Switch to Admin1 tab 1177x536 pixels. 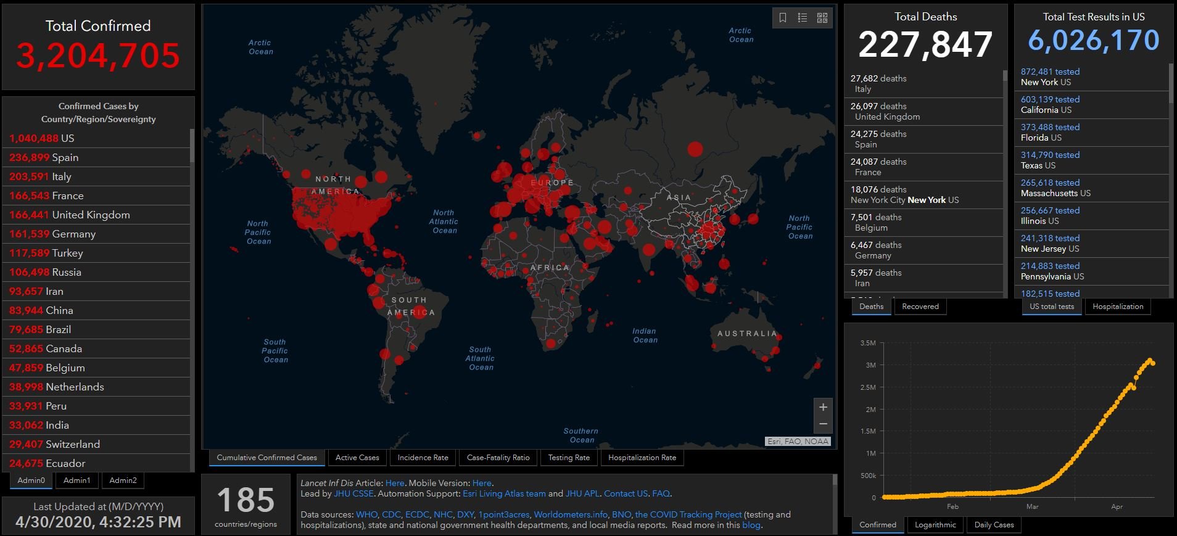pos(76,480)
